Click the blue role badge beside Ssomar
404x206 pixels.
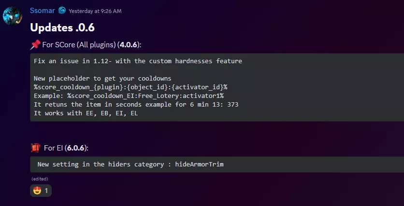62,10
